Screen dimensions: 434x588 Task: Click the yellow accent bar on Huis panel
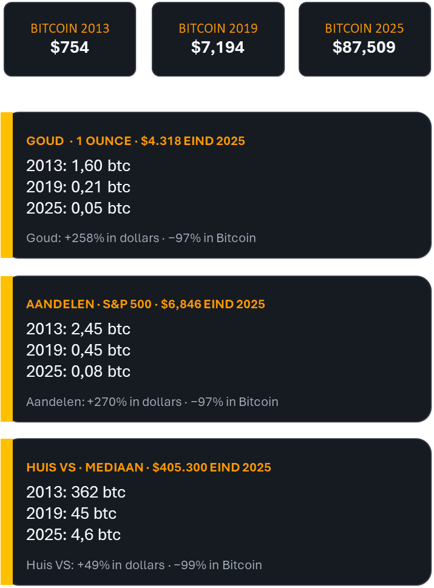pos(6,512)
